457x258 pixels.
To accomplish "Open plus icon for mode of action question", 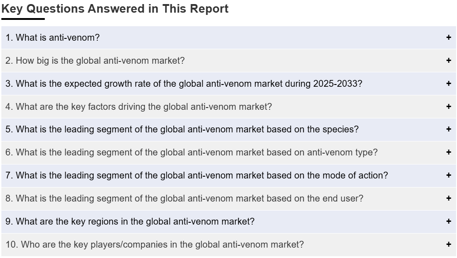I will (448, 175).
